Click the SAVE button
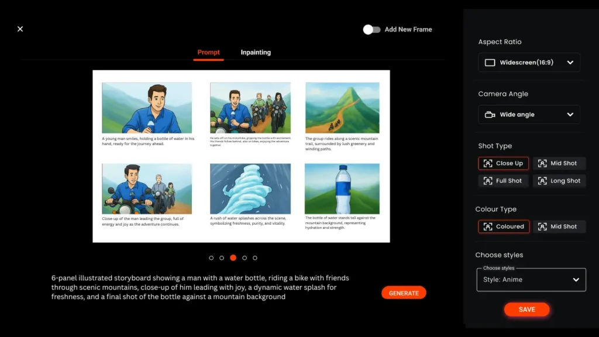The height and width of the screenshot is (337, 599). (526, 310)
